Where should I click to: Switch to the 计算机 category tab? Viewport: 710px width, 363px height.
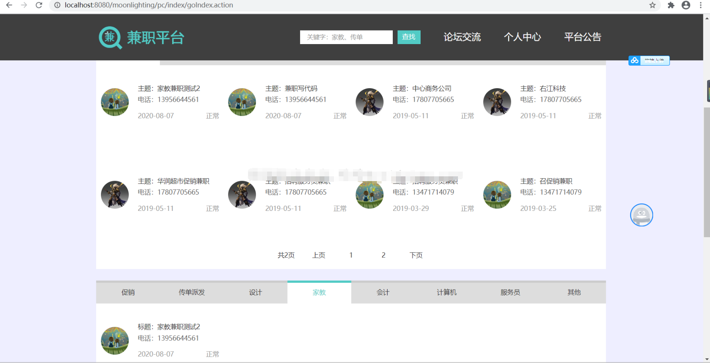pos(447,292)
